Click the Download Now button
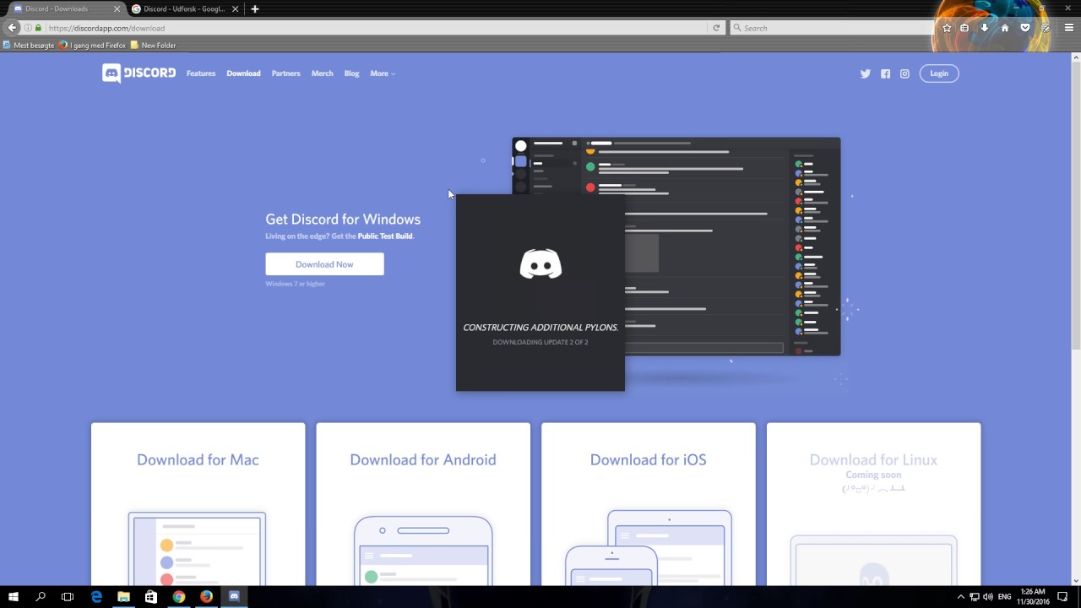This screenshot has width=1081, height=608. 324,264
